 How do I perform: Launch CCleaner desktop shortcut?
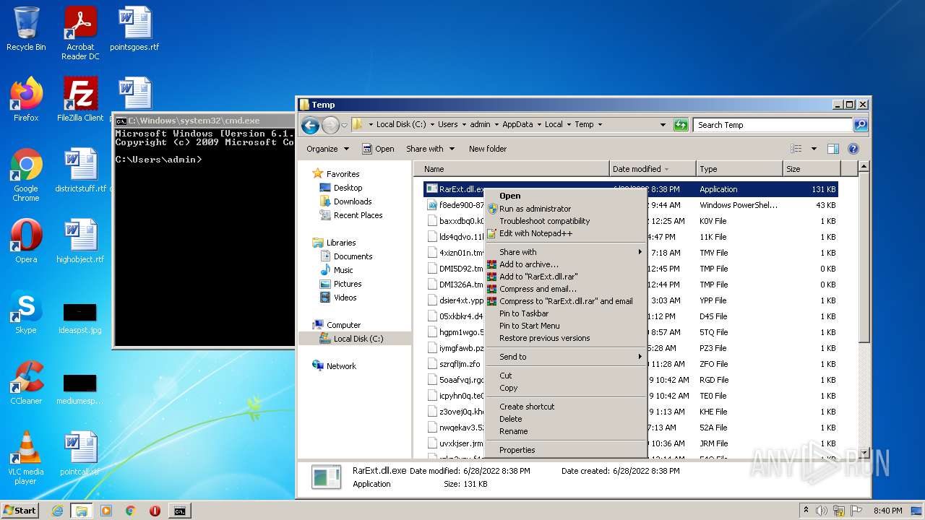(26, 383)
